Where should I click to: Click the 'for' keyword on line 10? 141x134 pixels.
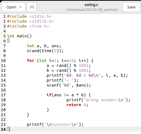30,61
